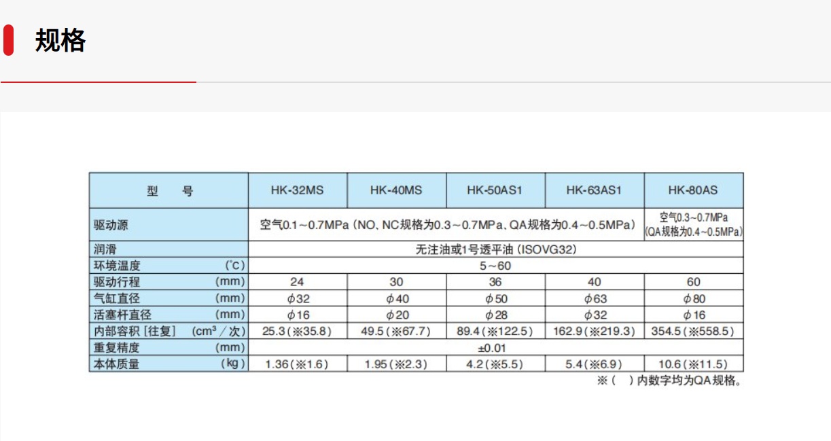Select the HK-50AS1 model header cell
Viewport: 831px width, 441px height.
coord(494,190)
